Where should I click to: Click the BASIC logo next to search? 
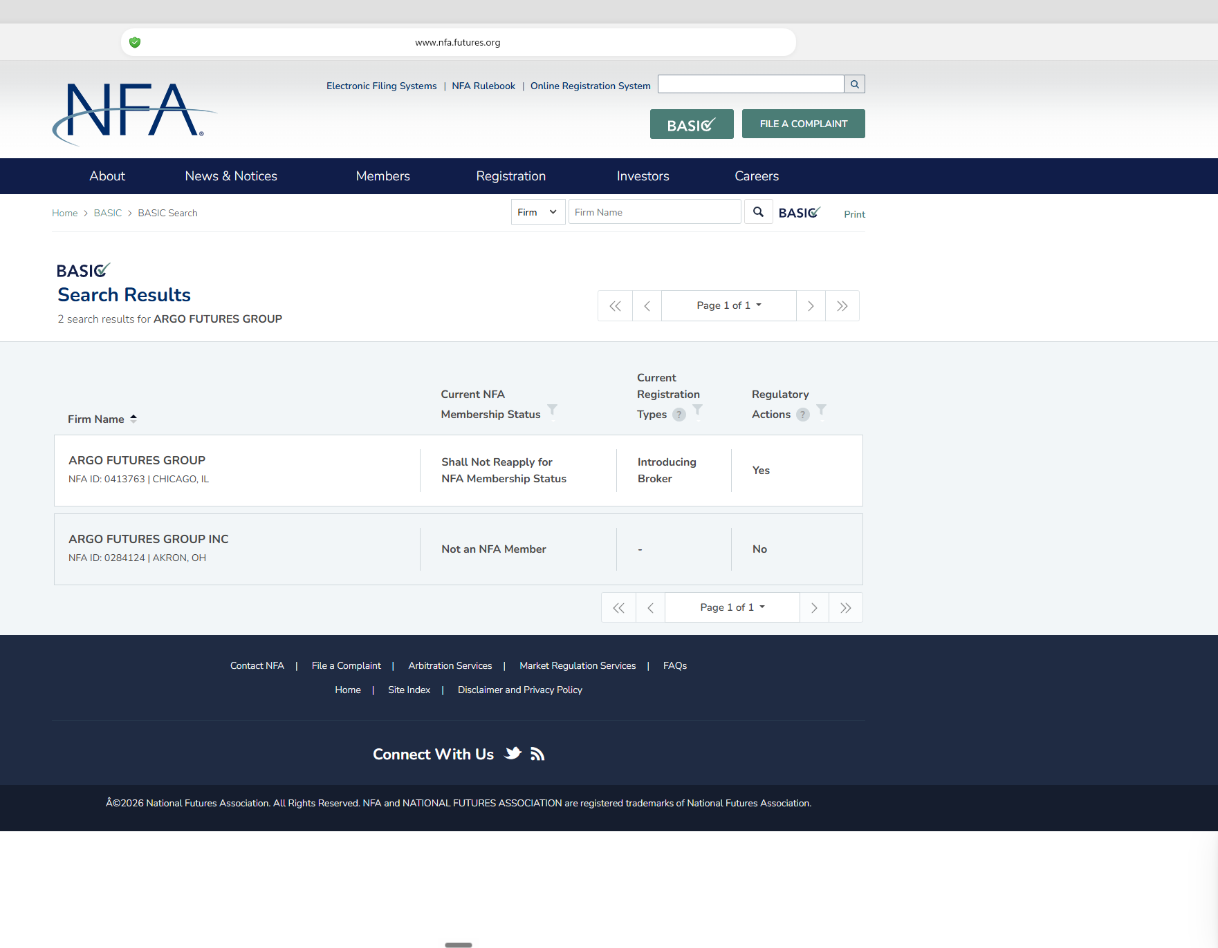tap(800, 213)
